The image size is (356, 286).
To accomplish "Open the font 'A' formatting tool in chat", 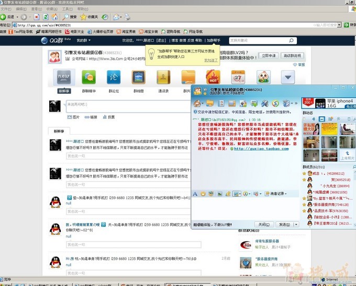I will (195, 194).
